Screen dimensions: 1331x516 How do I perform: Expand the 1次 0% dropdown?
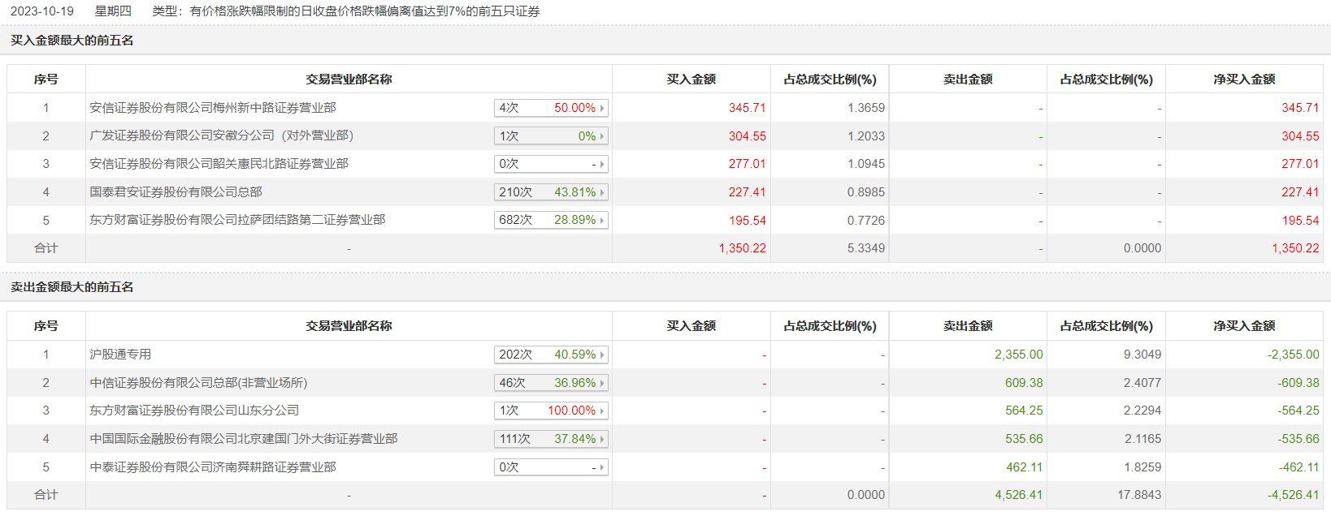[x=551, y=136]
